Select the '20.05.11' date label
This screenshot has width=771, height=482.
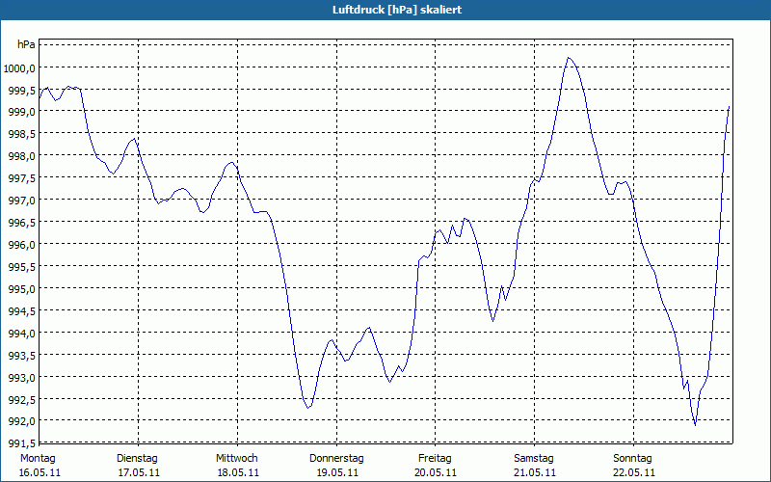[x=437, y=473]
